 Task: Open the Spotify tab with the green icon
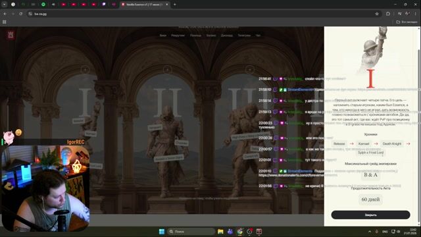coord(43,5)
